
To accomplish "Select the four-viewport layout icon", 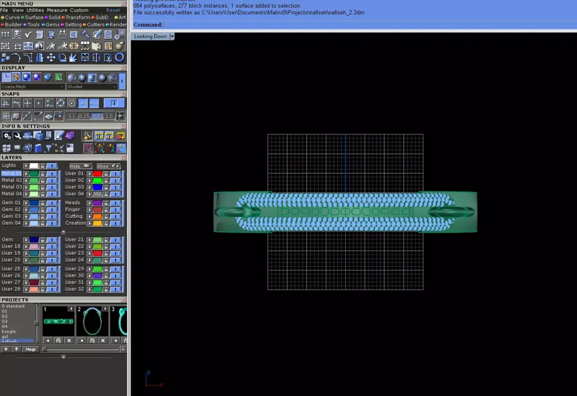I will coord(6,148).
